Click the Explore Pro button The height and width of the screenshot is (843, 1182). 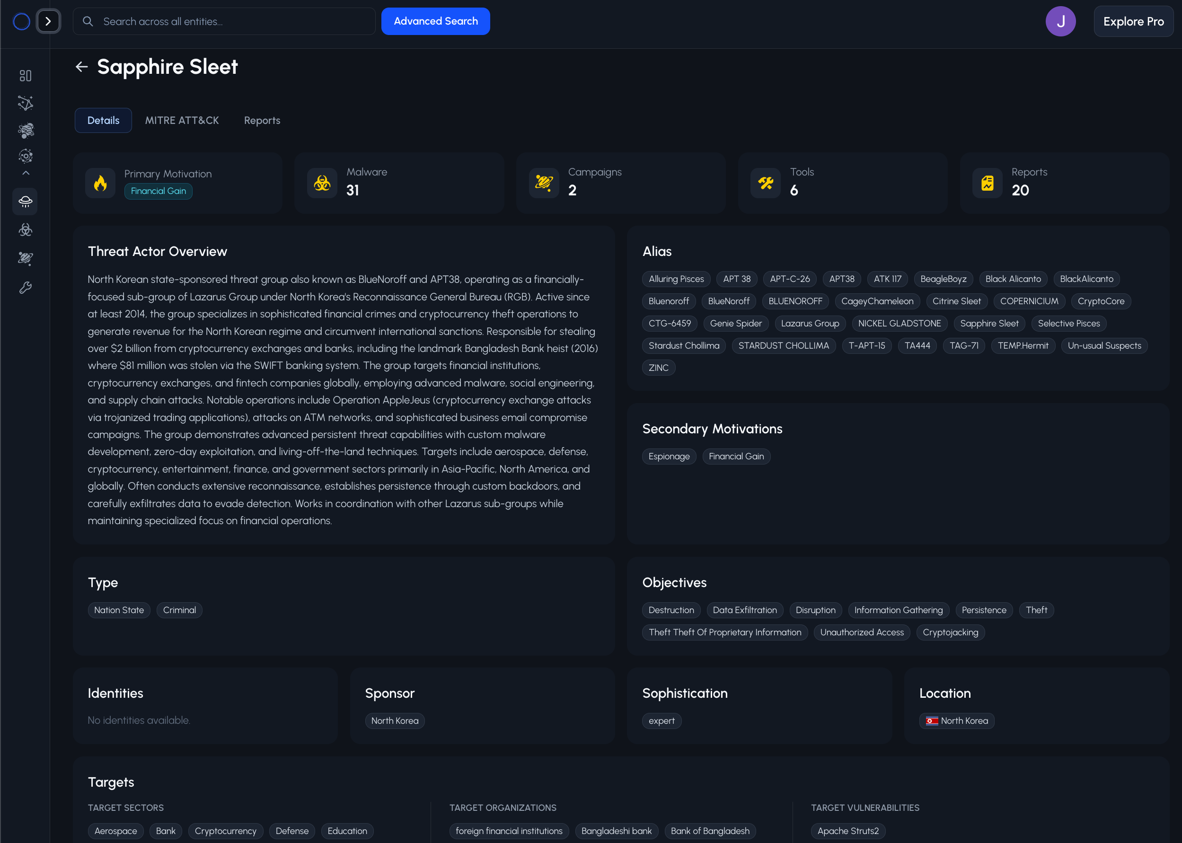tap(1133, 21)
